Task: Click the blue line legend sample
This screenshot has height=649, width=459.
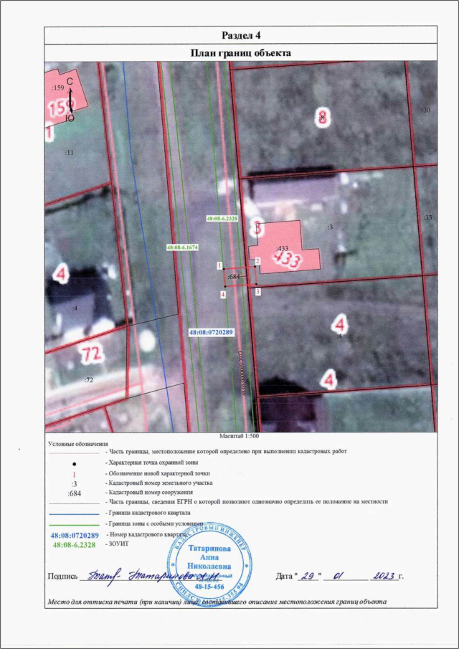Action: point(74,514)
